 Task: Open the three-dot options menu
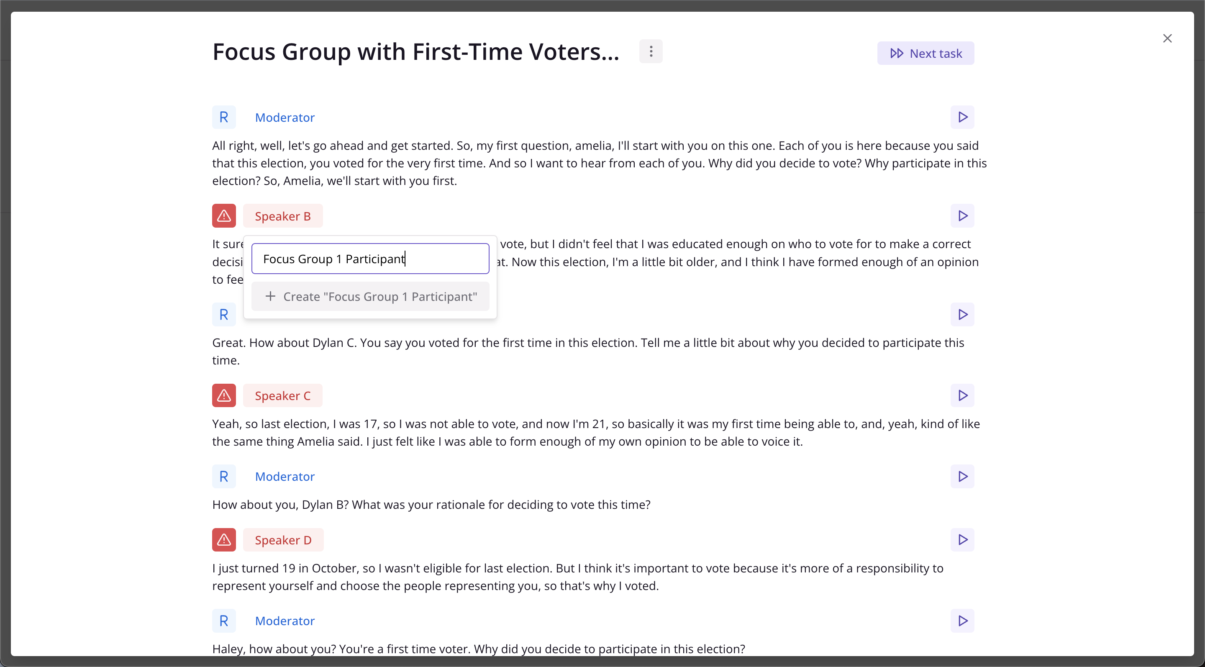click(x=651, y=51)
